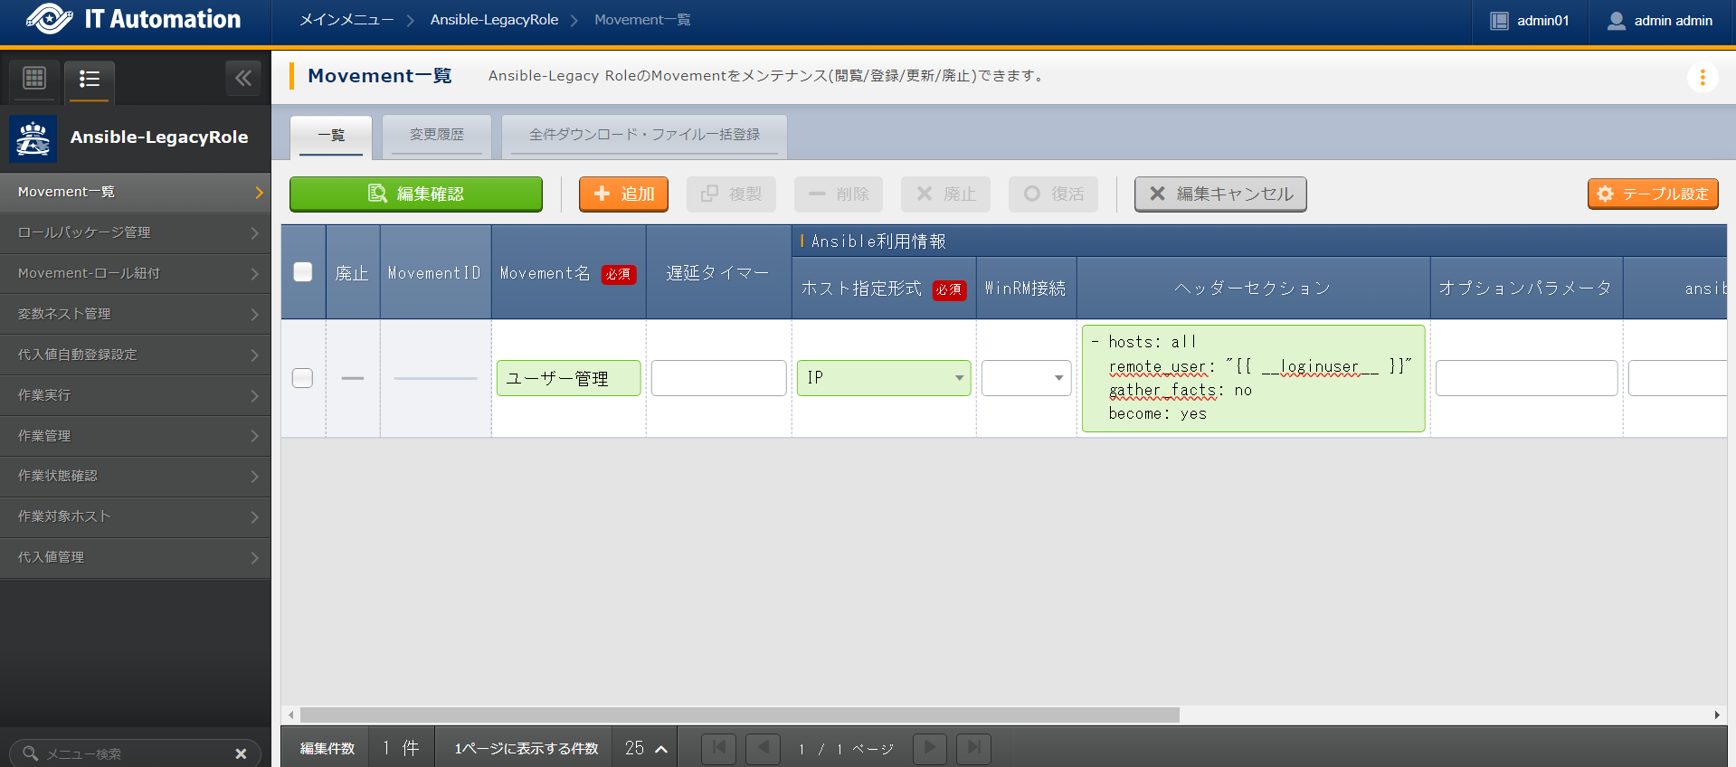
Task: Switch sidebar to grid menu view icon
Action: point(34,79)
